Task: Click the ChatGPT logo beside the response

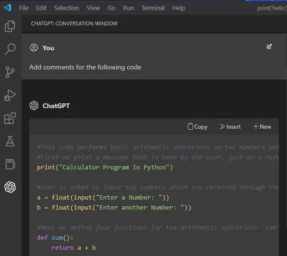Action: point(34,105)
